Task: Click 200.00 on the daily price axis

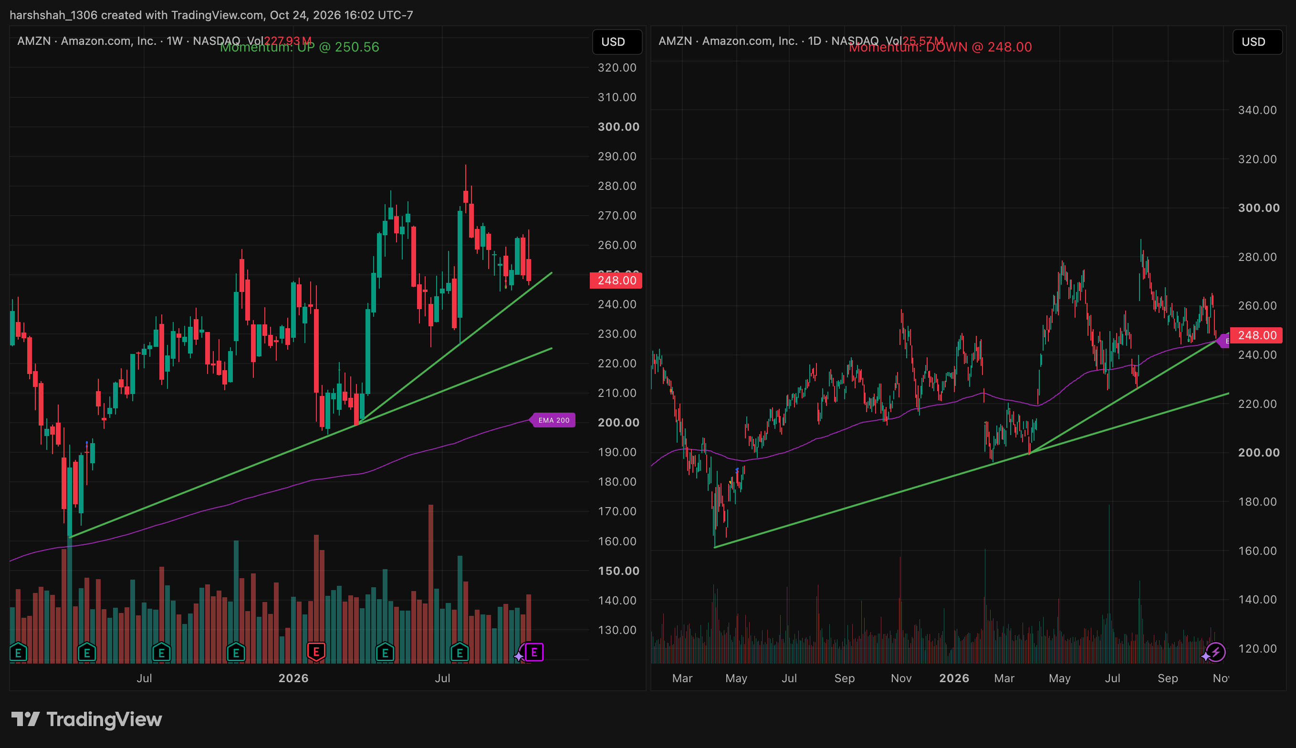Action: pyautogui.click(x=1259, y=453)
